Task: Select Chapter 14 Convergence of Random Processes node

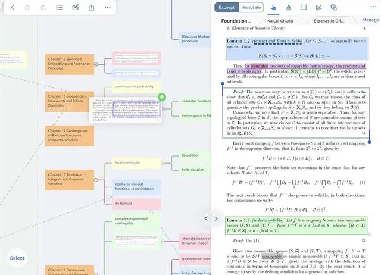Action: click(70, 136)
